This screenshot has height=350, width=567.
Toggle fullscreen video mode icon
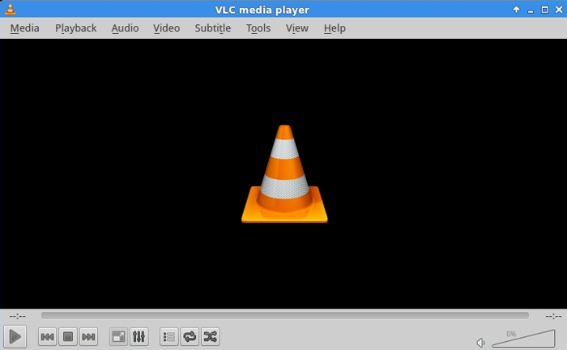pyautogui.click(x=118, y=337)
